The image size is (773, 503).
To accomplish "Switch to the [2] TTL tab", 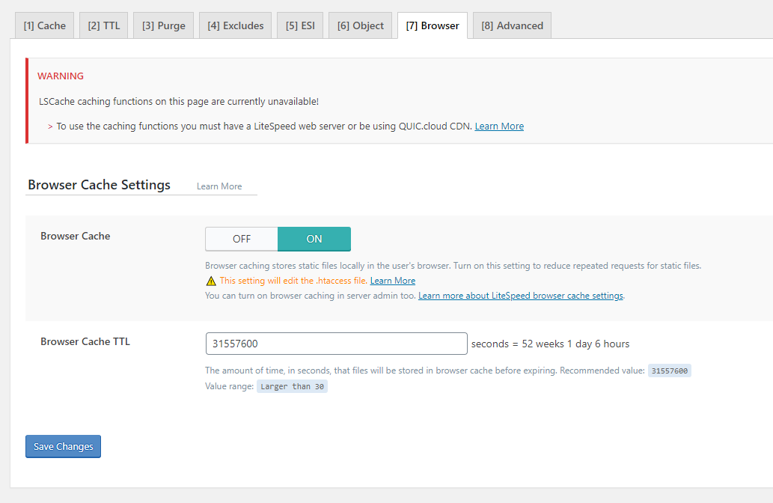I will pos(103,25).
